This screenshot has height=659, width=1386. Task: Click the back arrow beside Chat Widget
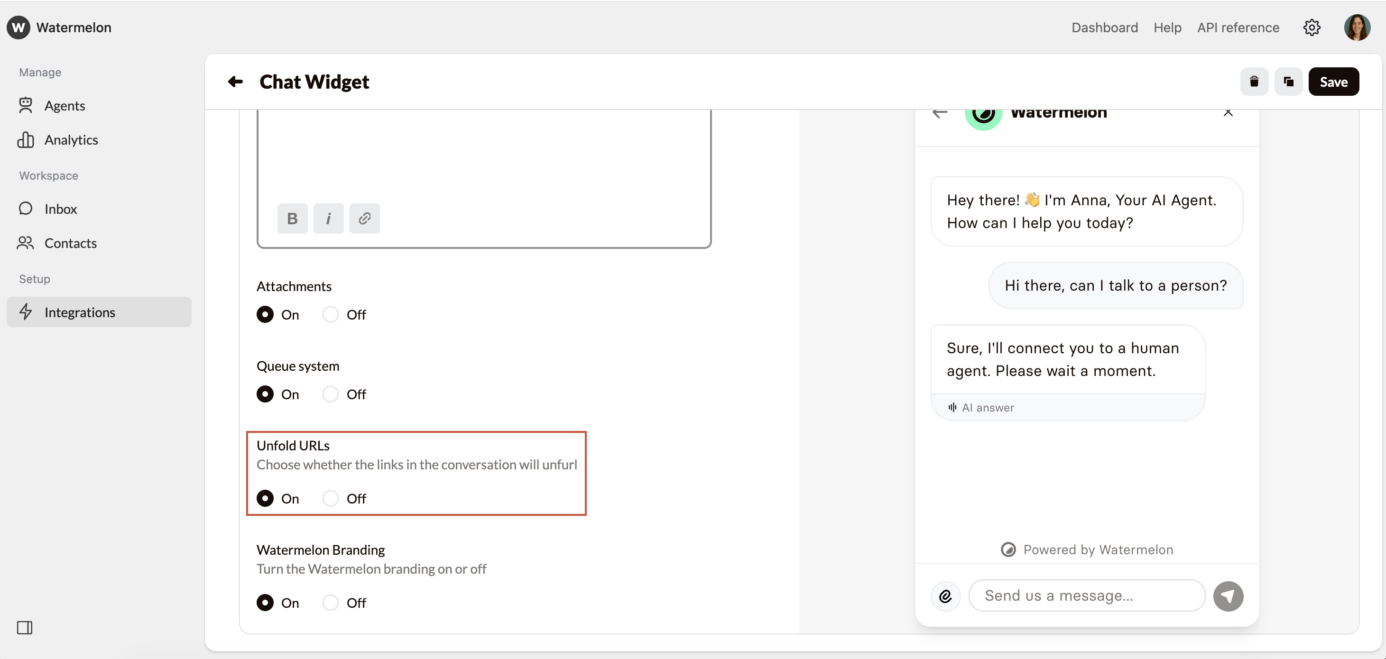pos(235,82)
